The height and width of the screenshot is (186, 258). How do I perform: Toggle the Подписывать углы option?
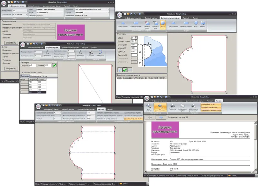[211, 104]
